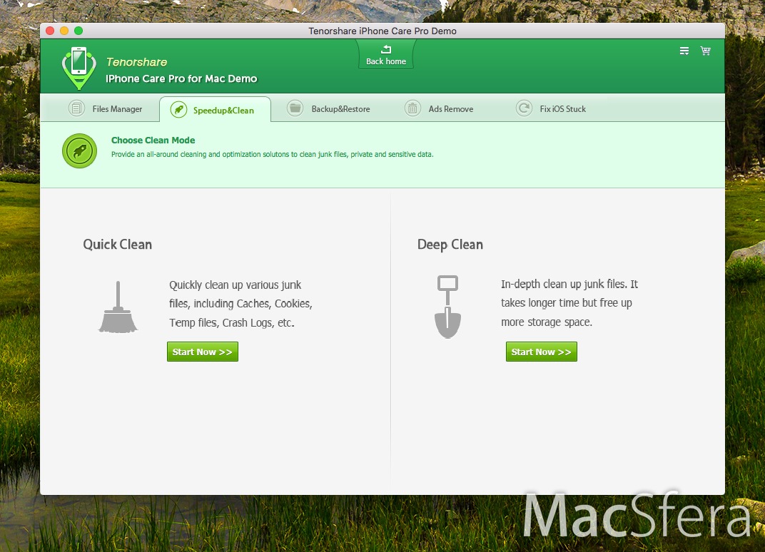The width and height of the screenshot is (765, 552).
Task: Click 'iPhone Care Pro for Mac Demo' text
Action: (181, 78)
